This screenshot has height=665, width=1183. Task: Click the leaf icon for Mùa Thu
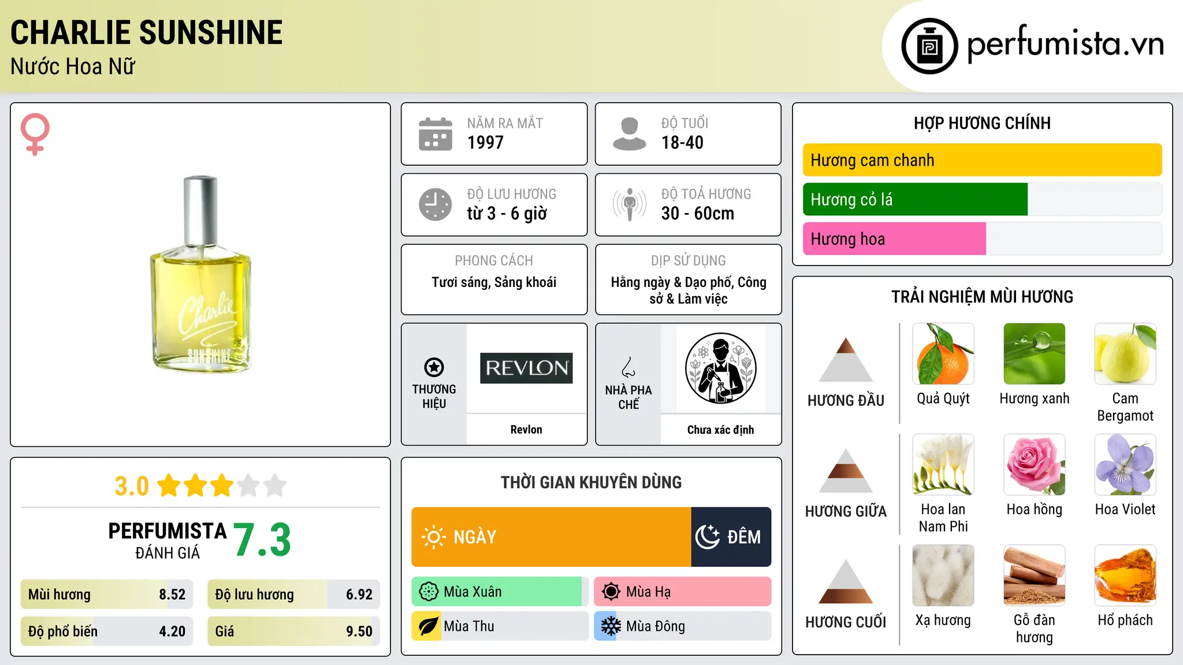[429, 626]
